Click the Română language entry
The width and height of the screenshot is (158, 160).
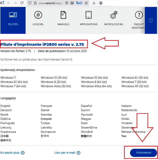pos(87,132)
